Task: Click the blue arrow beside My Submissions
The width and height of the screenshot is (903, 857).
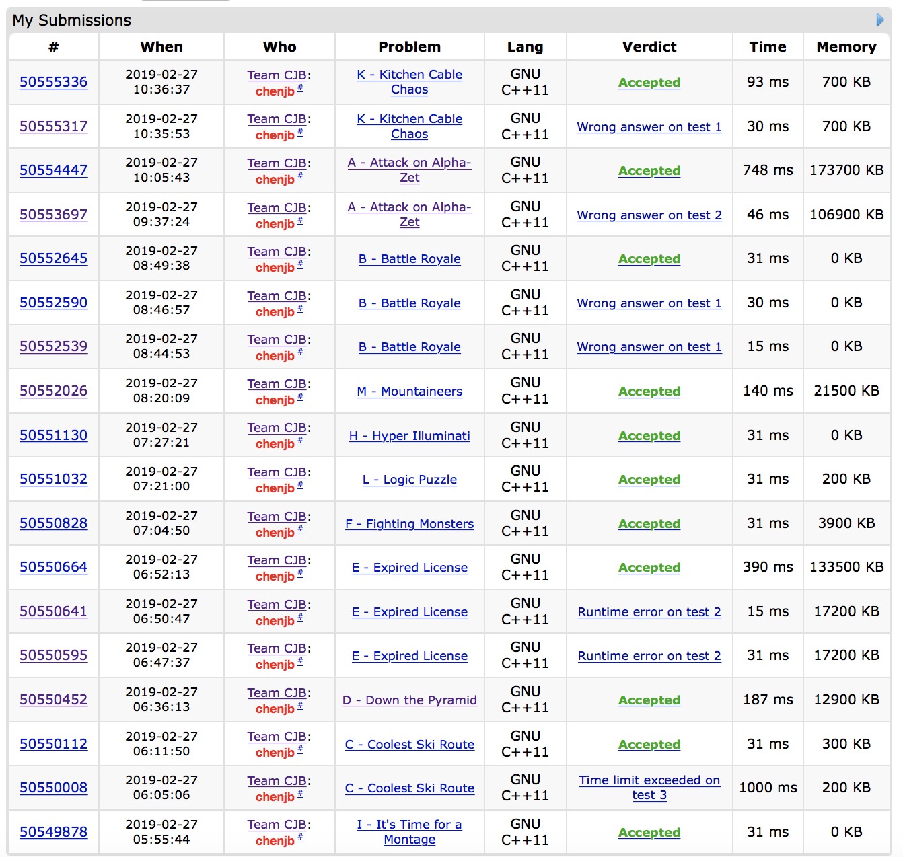Action: click(x=879, y=20)
